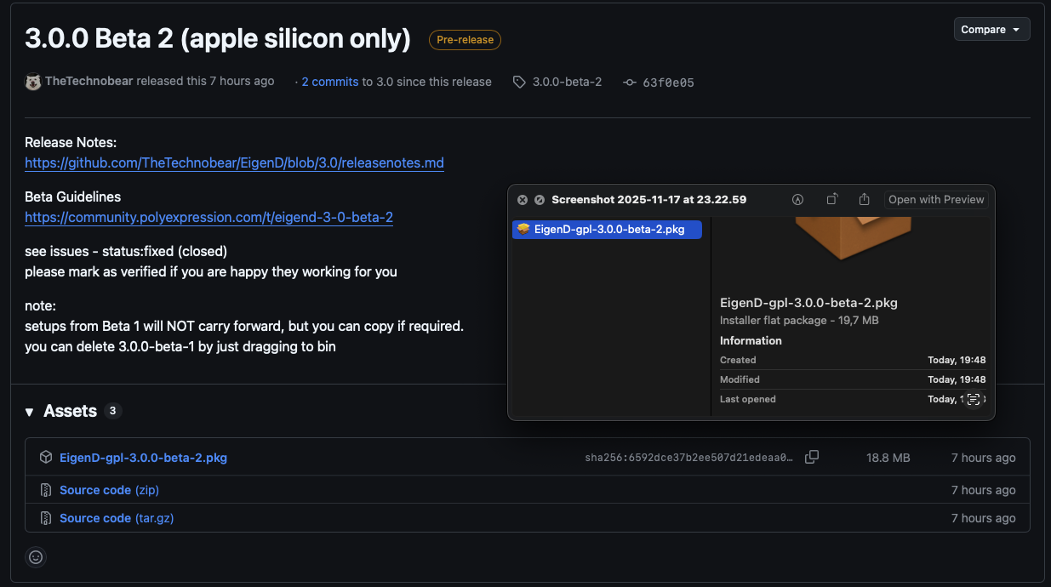Viewport: 1051px width, 587px height.
Task: Click the Live Text scan icon
Action: coord(974,399)
